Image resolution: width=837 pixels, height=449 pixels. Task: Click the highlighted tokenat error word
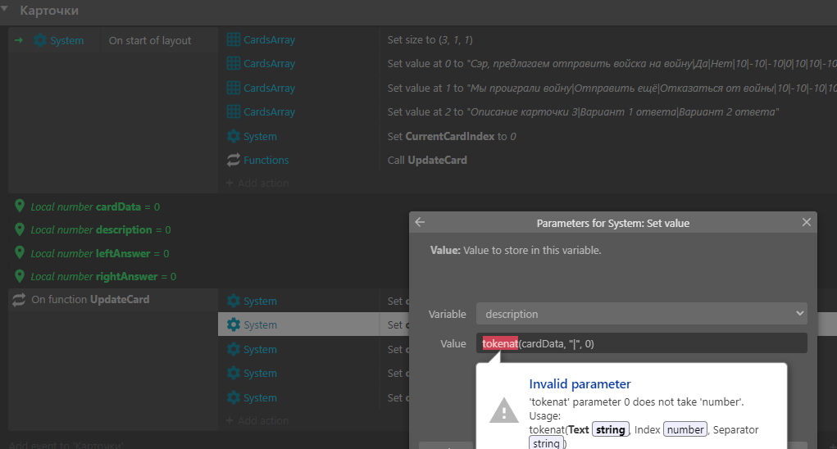pos(499,343)
